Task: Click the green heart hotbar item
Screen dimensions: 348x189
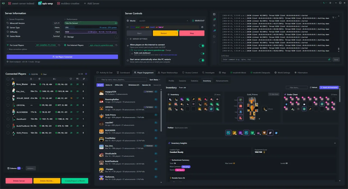Action: [x=252, y=133]
